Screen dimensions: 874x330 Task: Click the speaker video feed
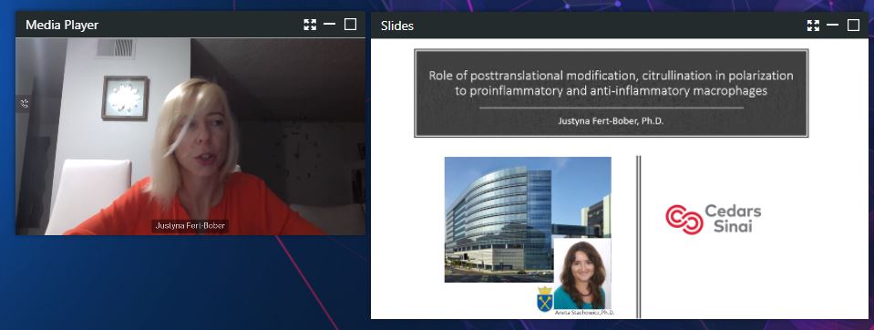(x=190, y=137)
